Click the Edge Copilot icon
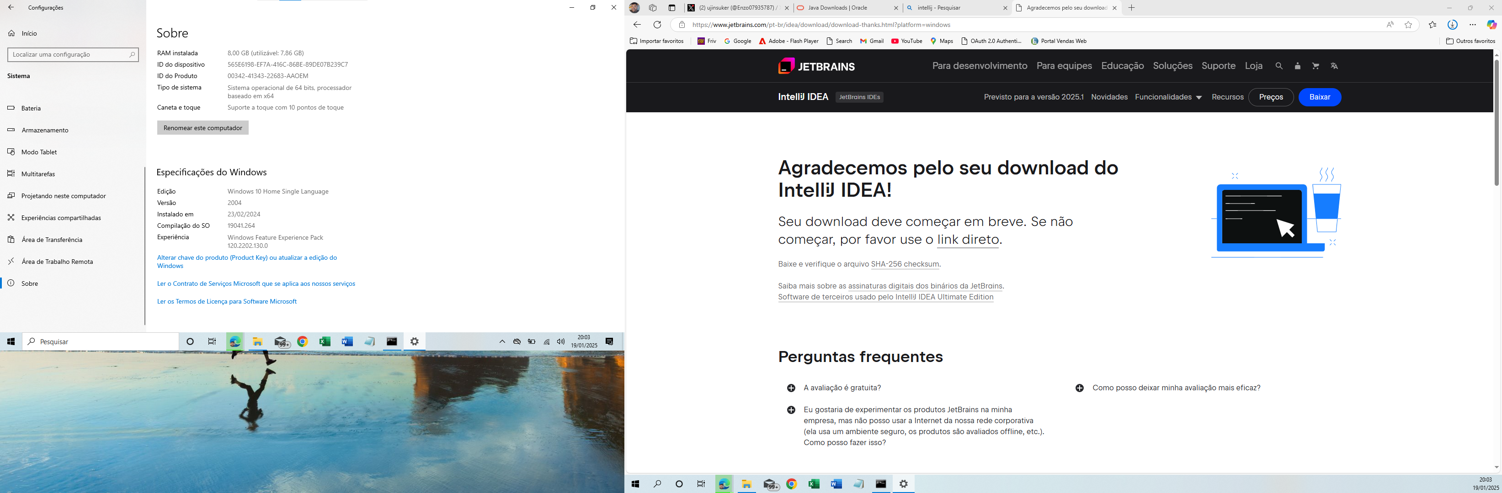This screenshot has height=493, width=1502. tap(1491, 25)
